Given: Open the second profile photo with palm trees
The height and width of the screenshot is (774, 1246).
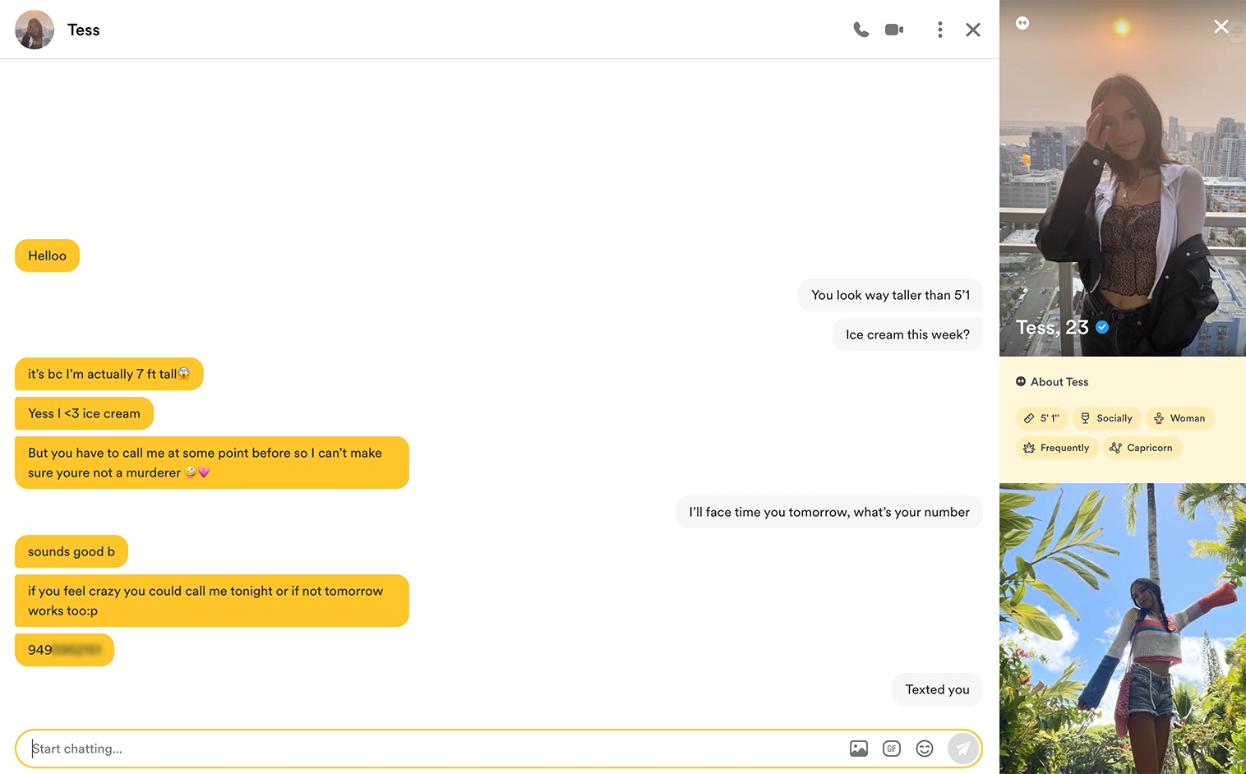Looking at the screenshot, I should [1122, 629].
